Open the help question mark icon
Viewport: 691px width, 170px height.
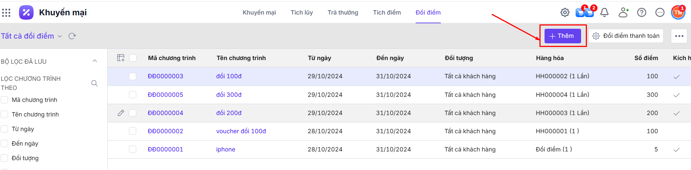(641, 13)
